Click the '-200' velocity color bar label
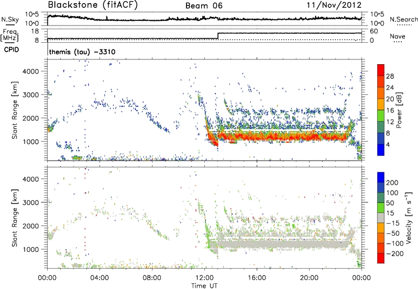The image size is (418, 289). click(x=395, y=254)
